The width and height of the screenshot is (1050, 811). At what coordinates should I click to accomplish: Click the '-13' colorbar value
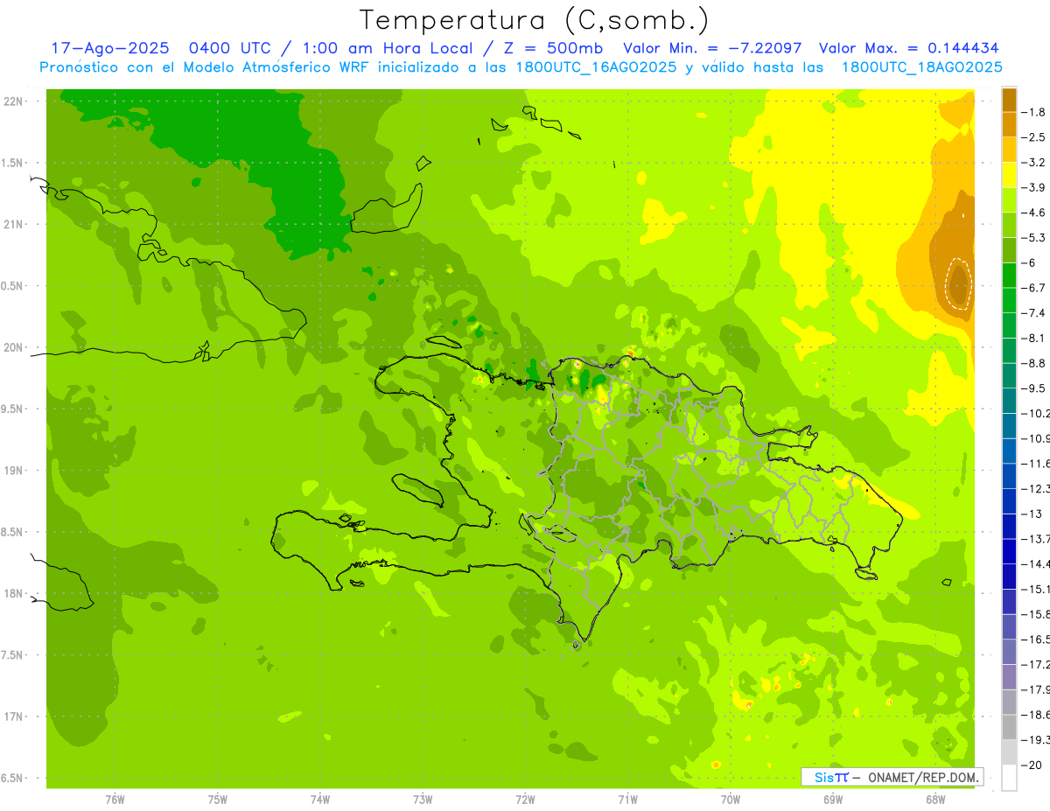1032,514
